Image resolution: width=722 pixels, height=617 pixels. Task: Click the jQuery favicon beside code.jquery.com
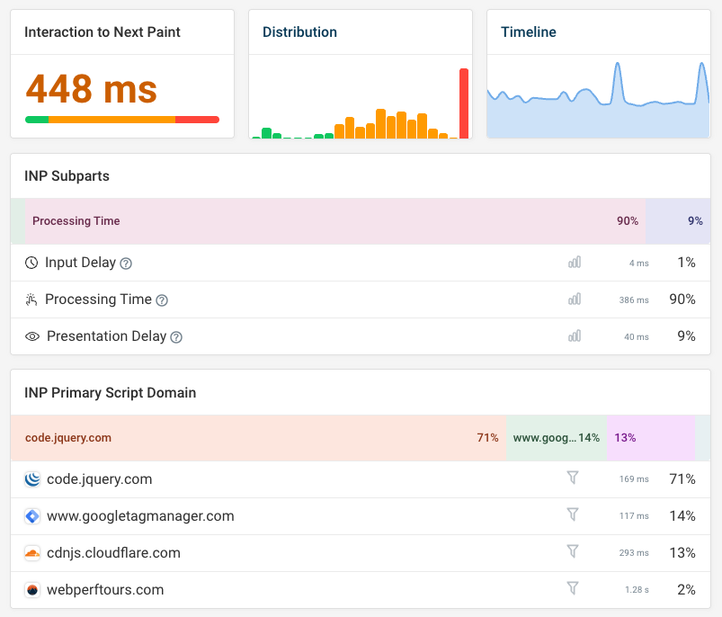pyautogui.click(x=32, y=479)
